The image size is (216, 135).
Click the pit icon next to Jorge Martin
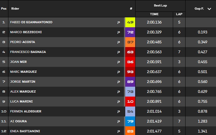point(118,82)
